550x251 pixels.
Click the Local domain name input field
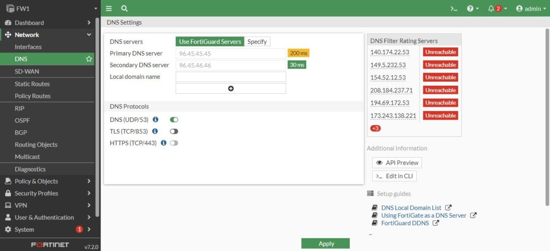(231, 77)
